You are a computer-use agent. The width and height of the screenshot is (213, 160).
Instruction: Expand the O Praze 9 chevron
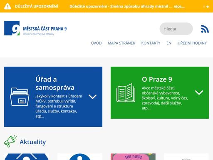(199, 92)
